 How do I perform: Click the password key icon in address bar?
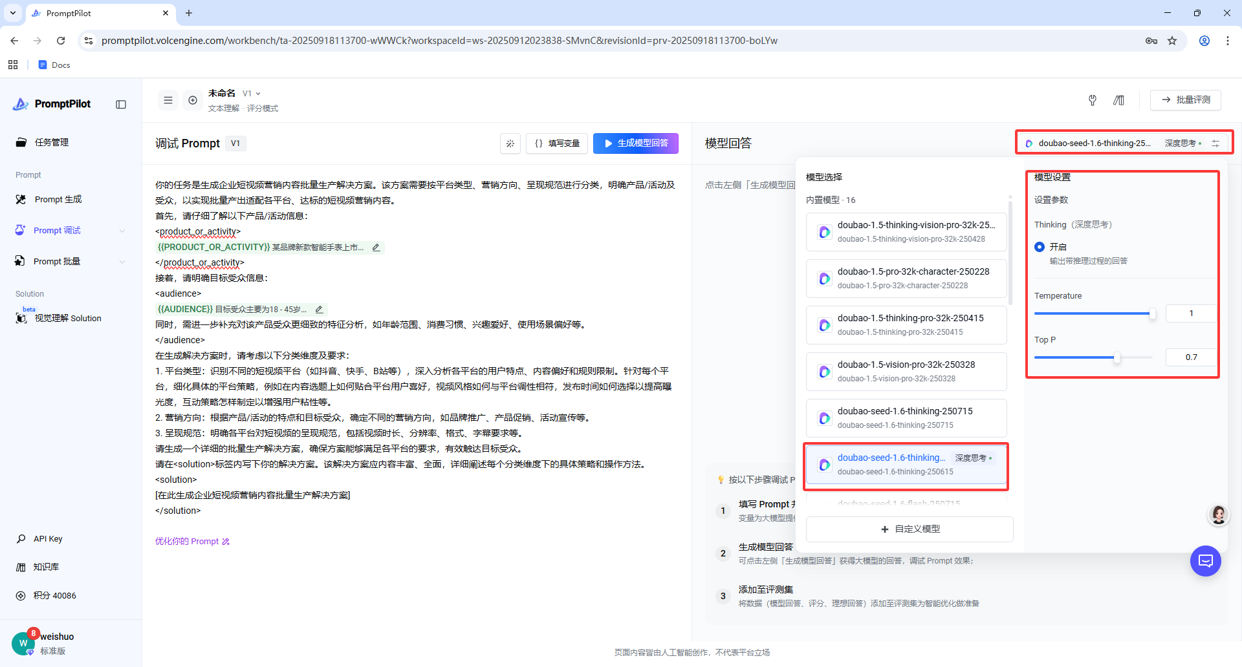pyautogui.click(x=1151, y=41)
